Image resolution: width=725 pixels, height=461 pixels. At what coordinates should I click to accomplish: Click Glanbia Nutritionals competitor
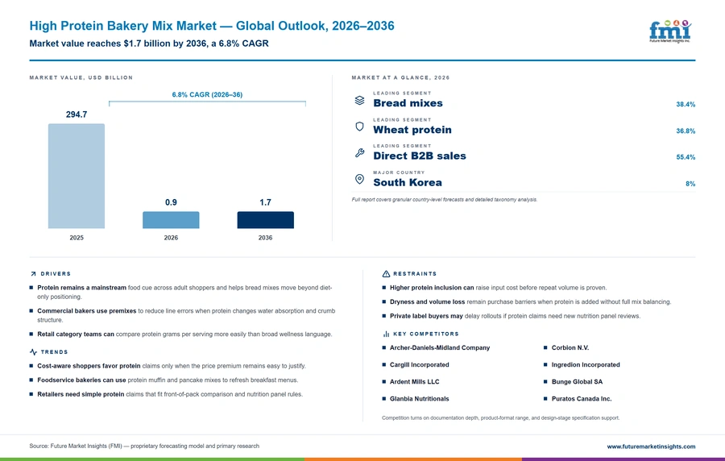[x=420, y=399]
